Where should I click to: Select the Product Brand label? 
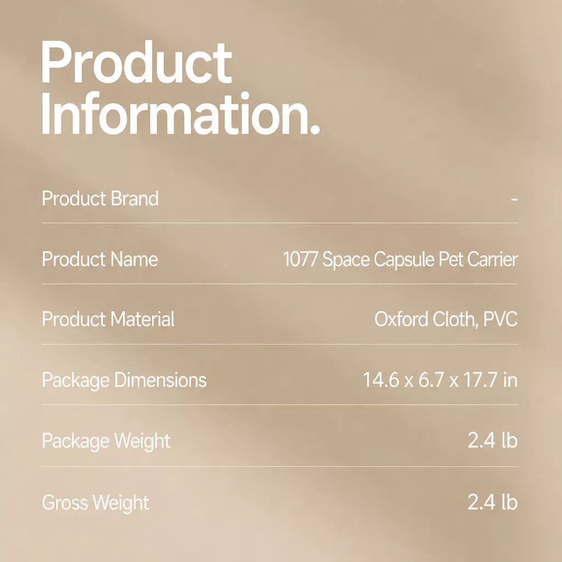tap(100, 198)
